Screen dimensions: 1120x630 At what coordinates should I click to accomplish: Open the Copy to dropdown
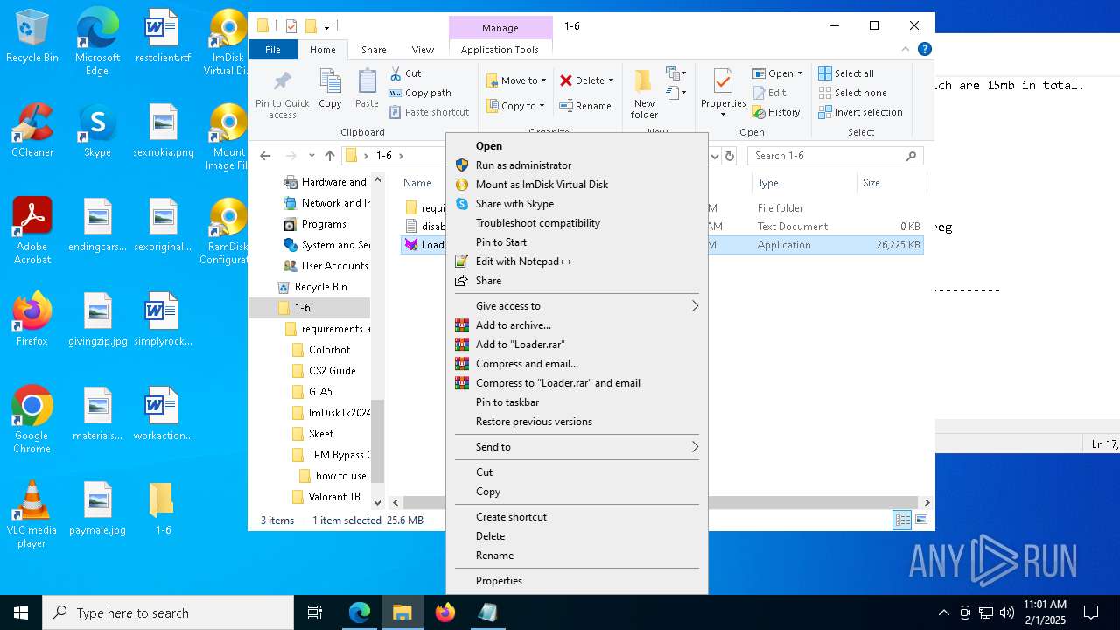[x=516, y=106]
